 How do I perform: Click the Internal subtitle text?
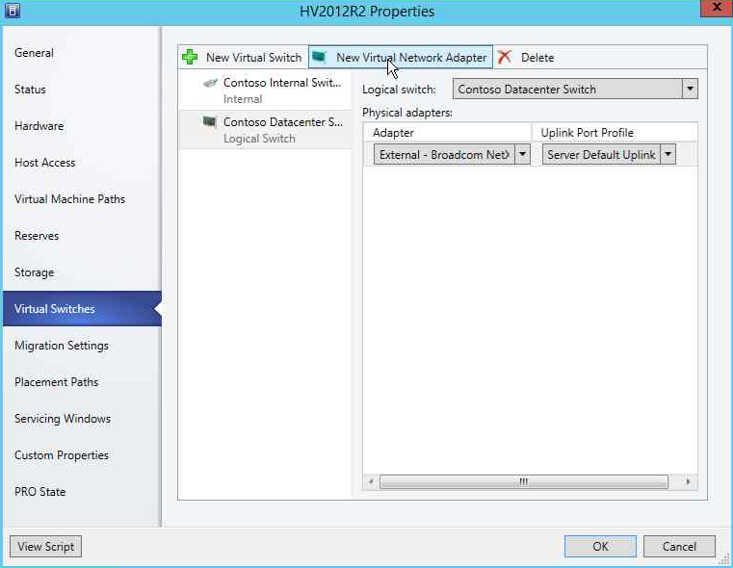(x=243, y=99)
